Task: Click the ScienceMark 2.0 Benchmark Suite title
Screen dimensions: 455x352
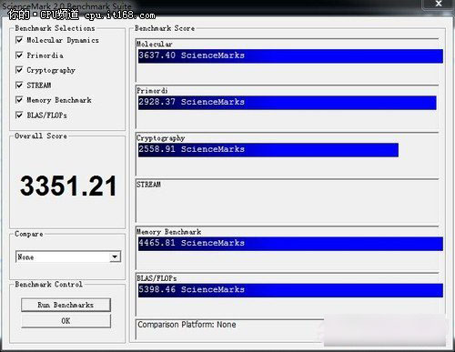Action: 66,5
